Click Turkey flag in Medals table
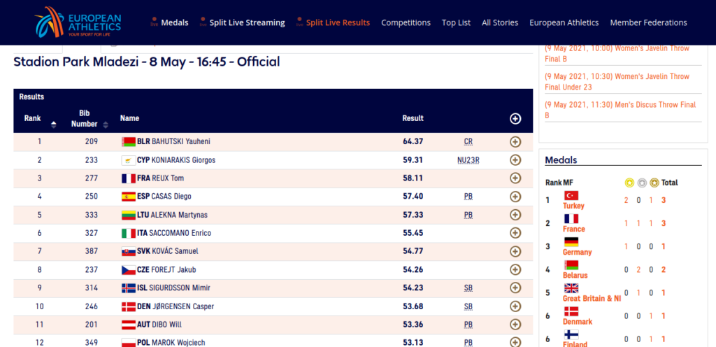Image resolution: width=716 pixels, height=347 pixels. coord(571,195)
